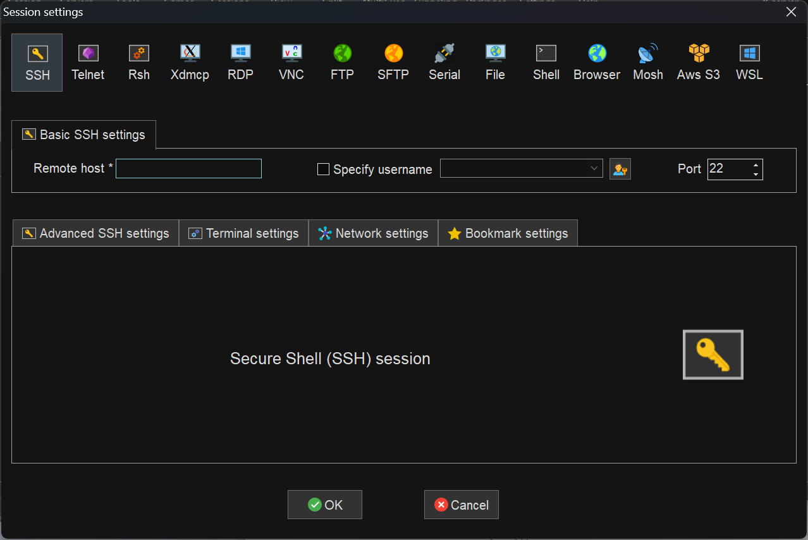Click the large gold key SSH image
The image size is (808, 540).
(x=713, y=355)
